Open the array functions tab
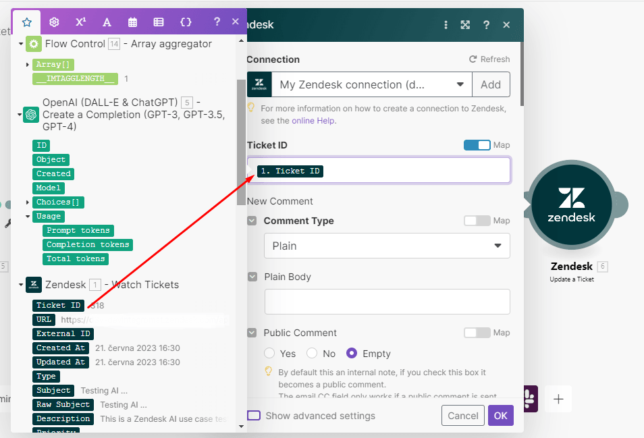The height and width of the screenshot is (438, 644). click(159, 22)
